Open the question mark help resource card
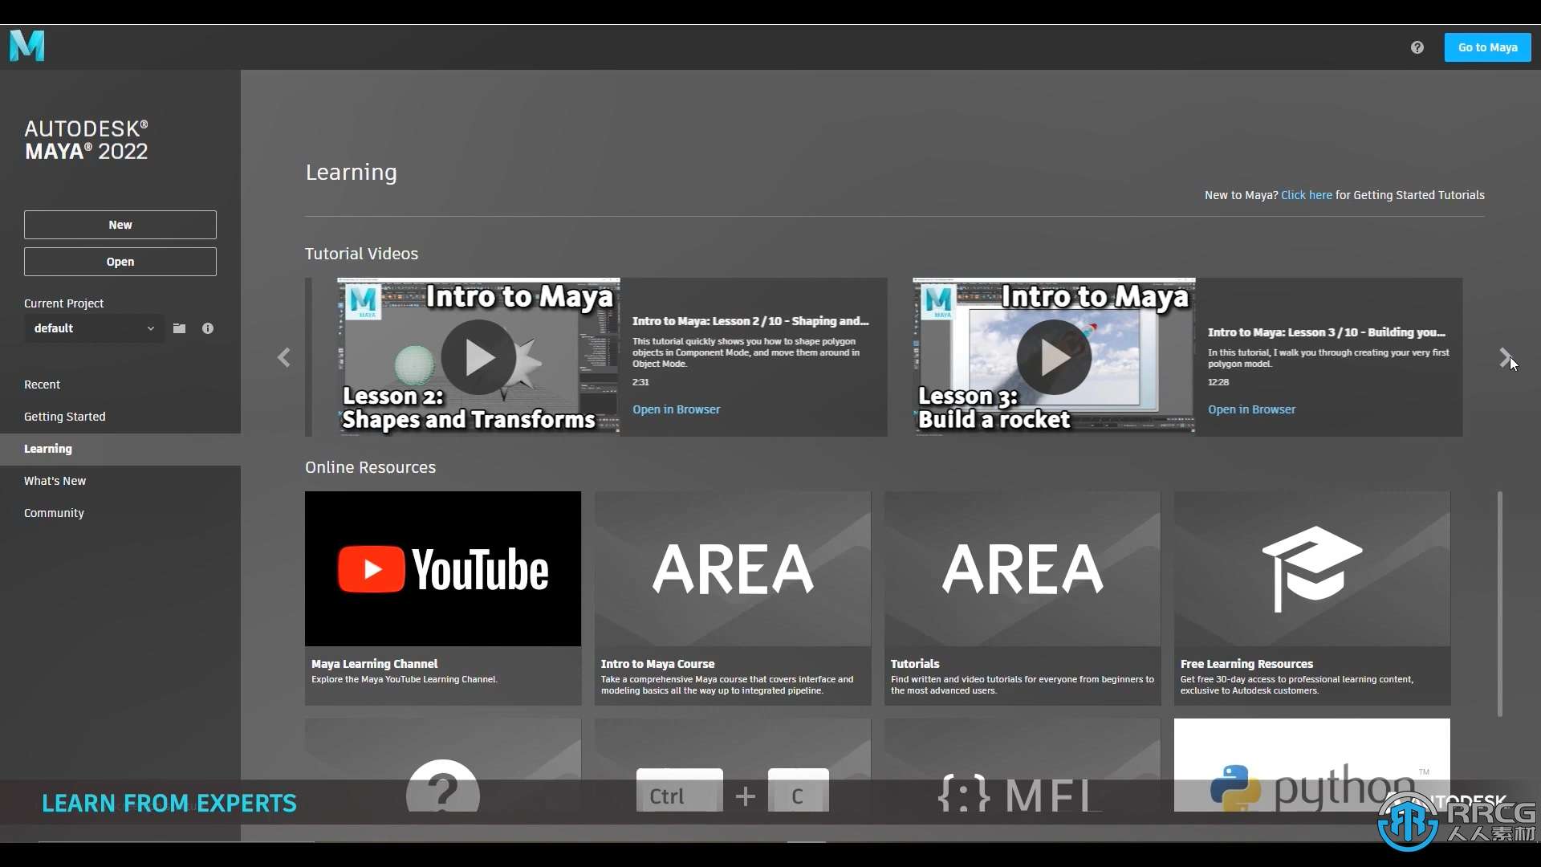Screen dimensions: 1541x867 click(443, 764)
